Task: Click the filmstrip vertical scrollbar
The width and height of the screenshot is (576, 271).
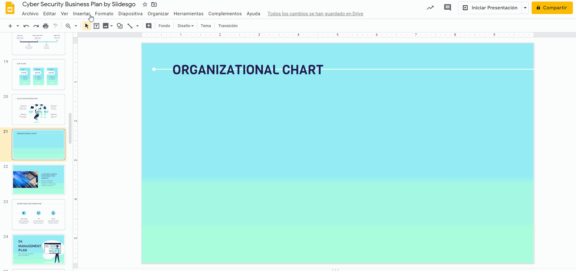Action: click(70, 128)
